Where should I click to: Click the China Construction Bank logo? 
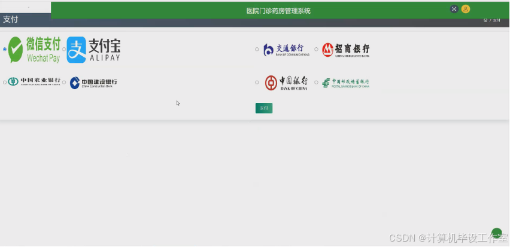click(93, 83)
